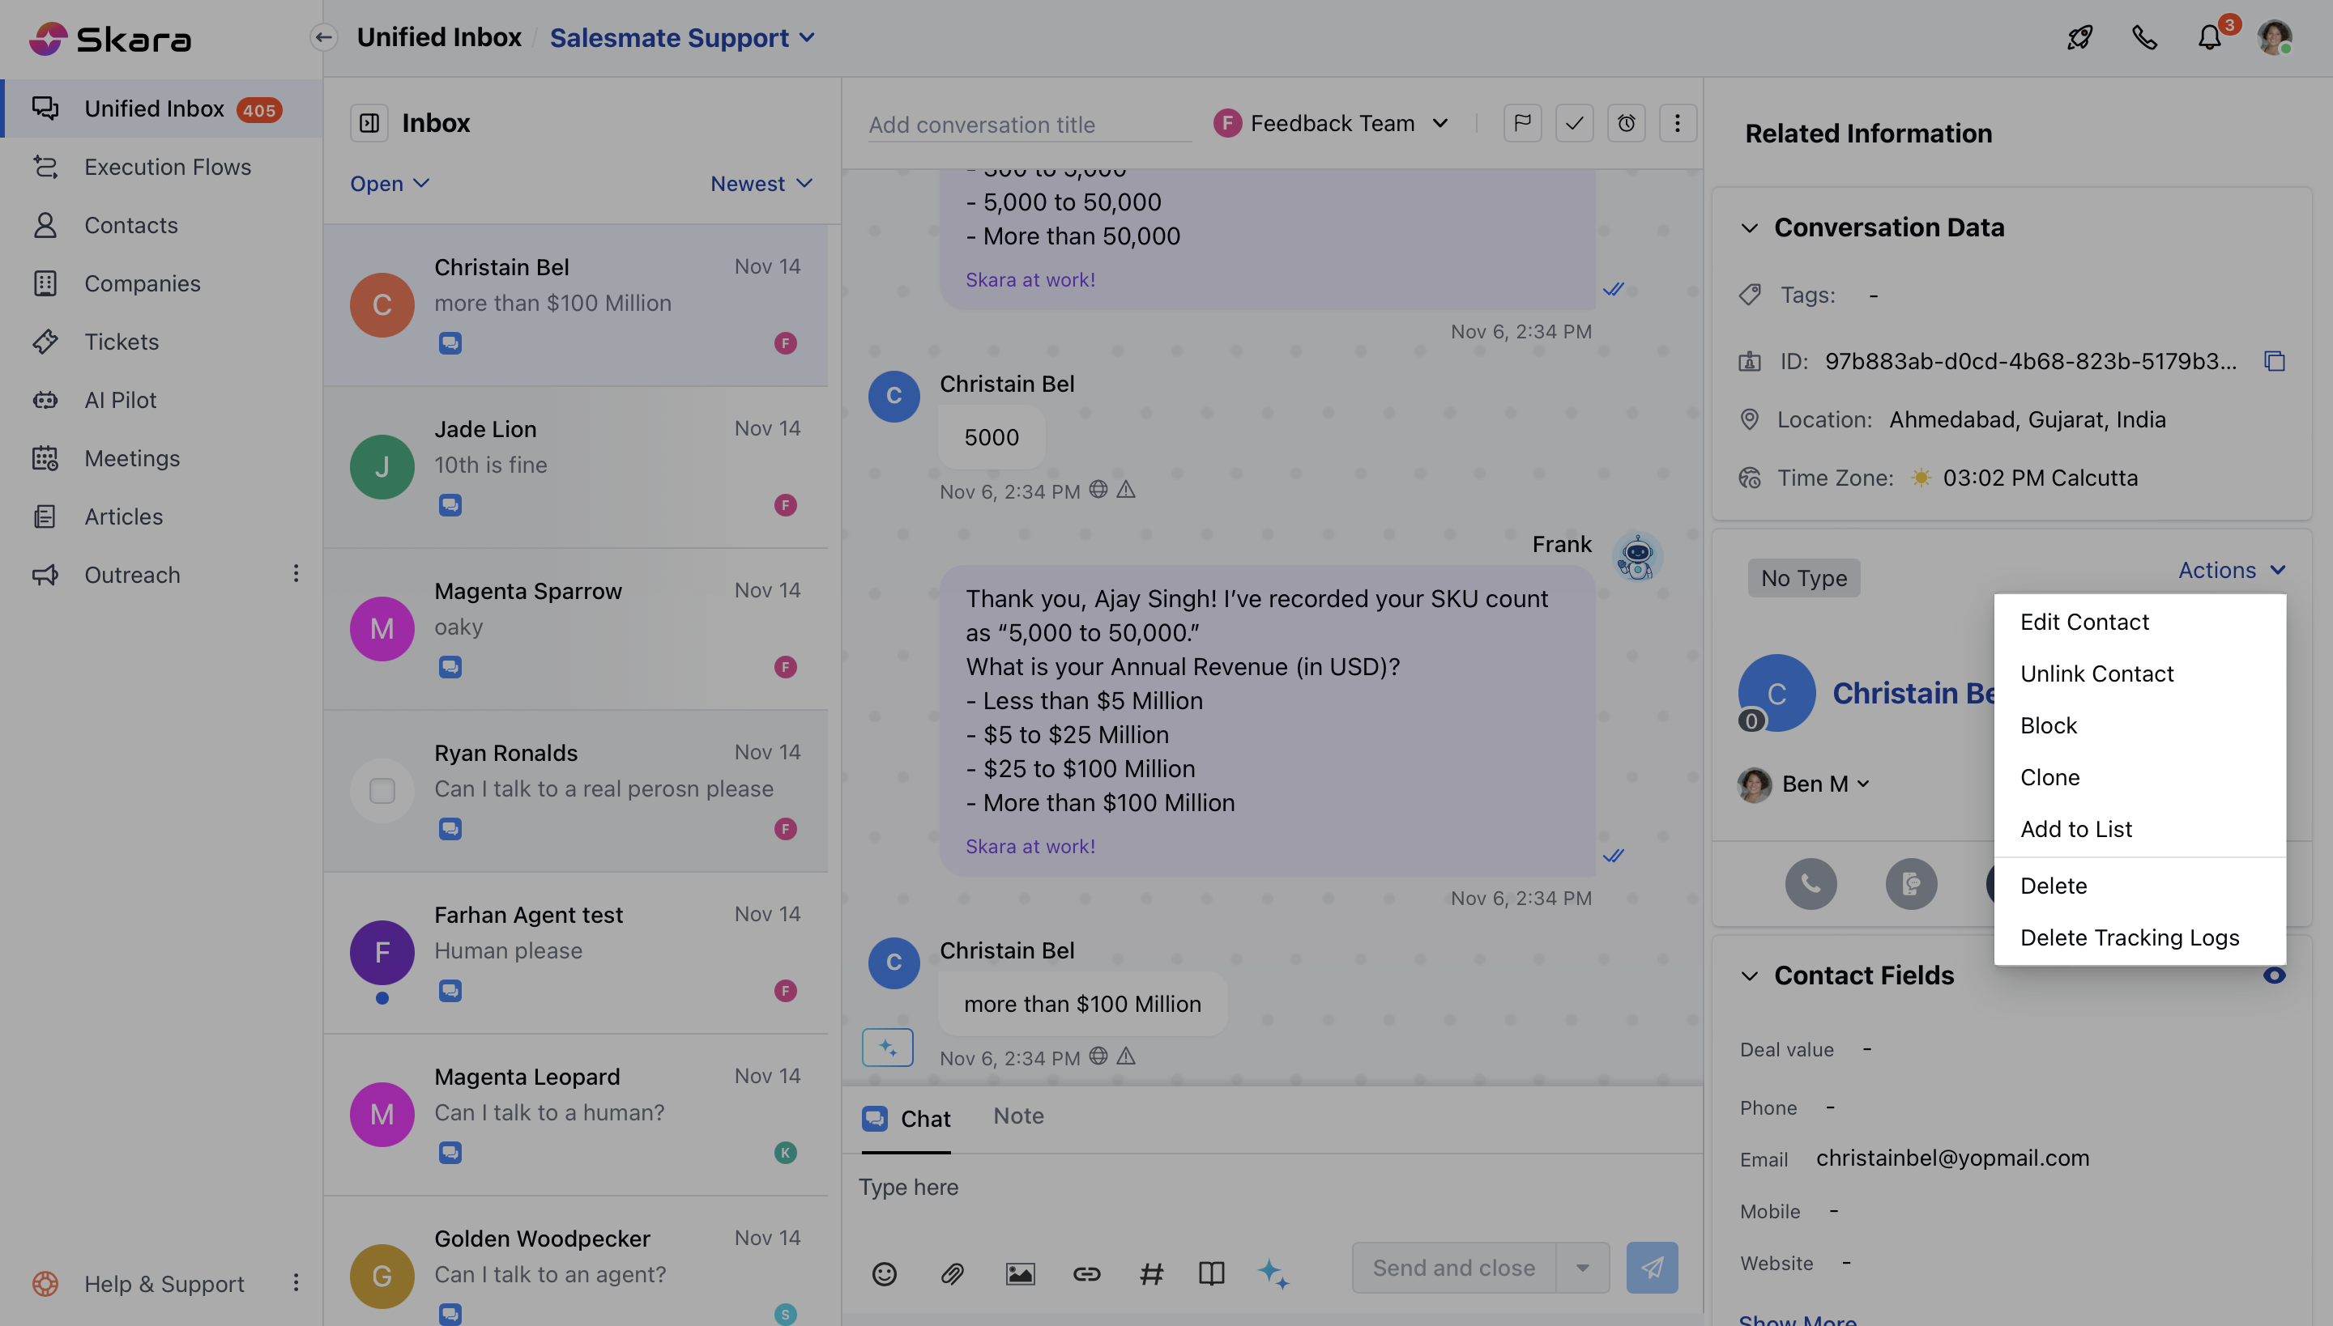Viewport: 2333px width, 1326px height.
Task: Select the emoji picker in the chat composer
Action: pyautogui.click(x=885, y=1274)
